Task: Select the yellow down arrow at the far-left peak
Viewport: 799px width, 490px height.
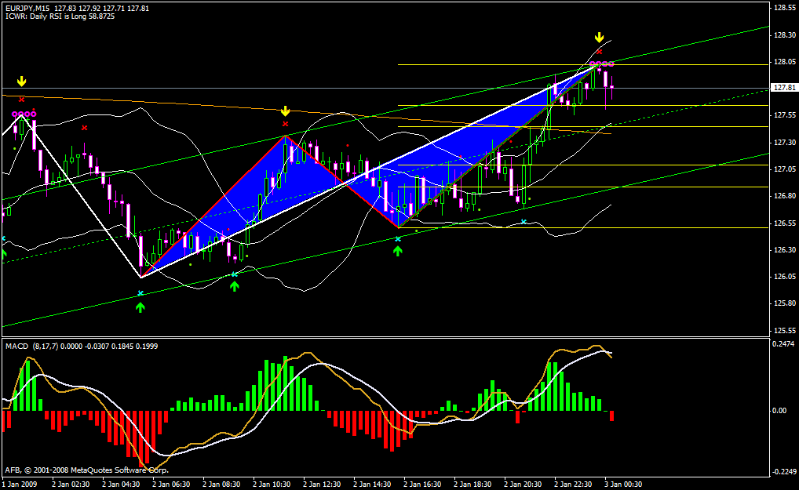Action: 22,81
